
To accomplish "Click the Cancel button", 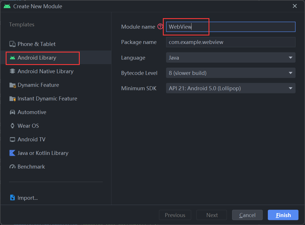I will [247, 215].
